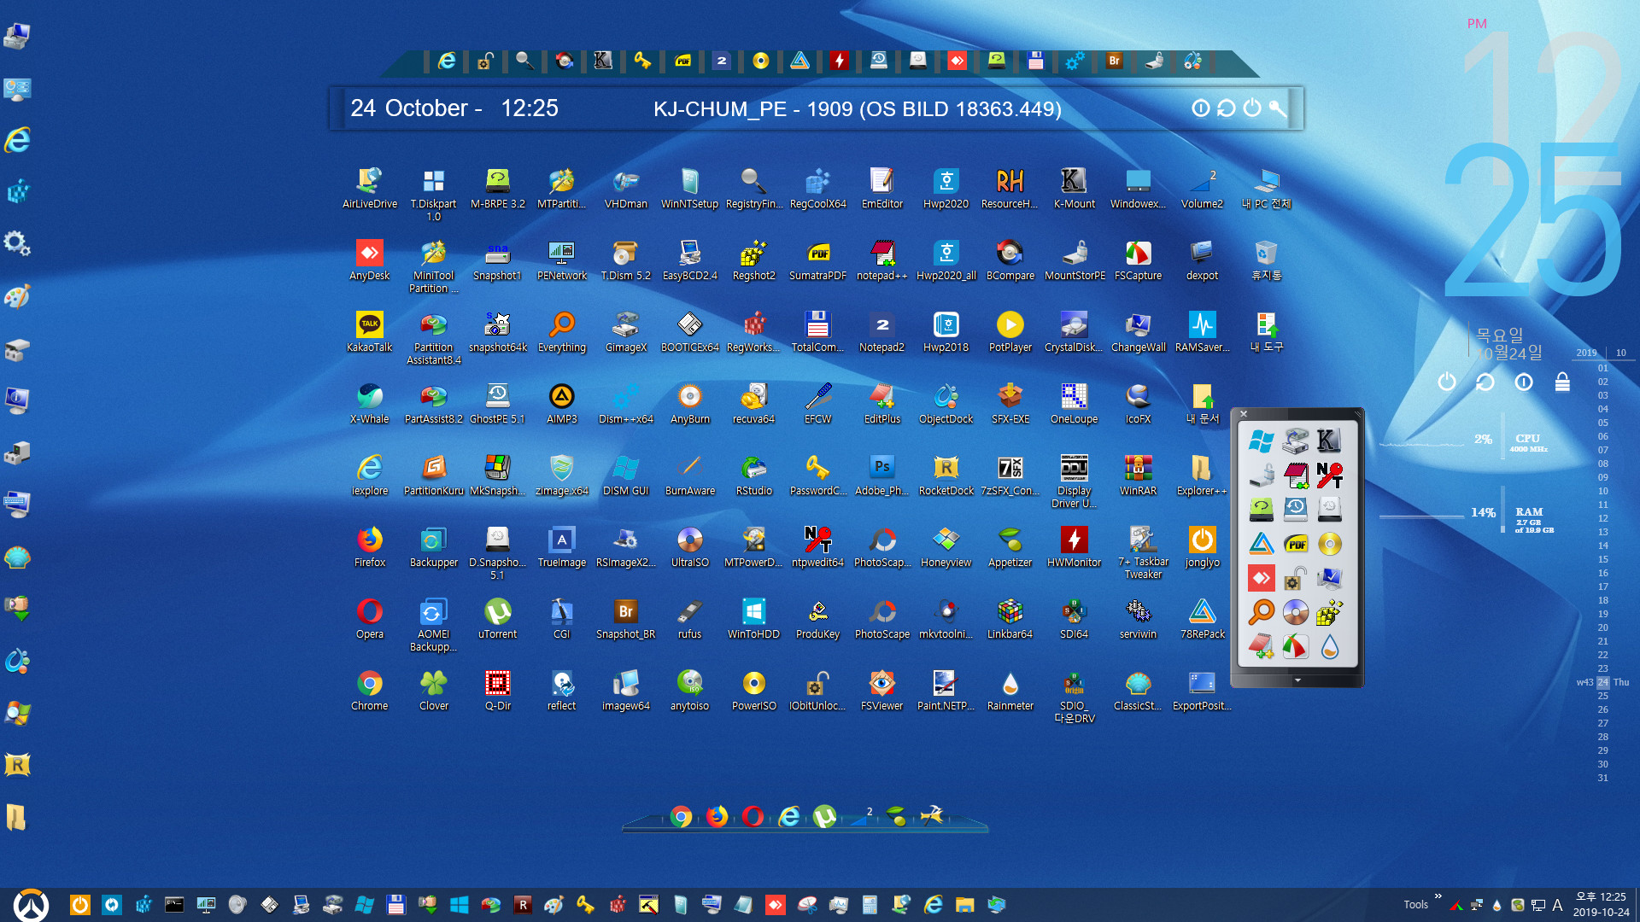Click power icon in Rainmeter widget

1447,382
